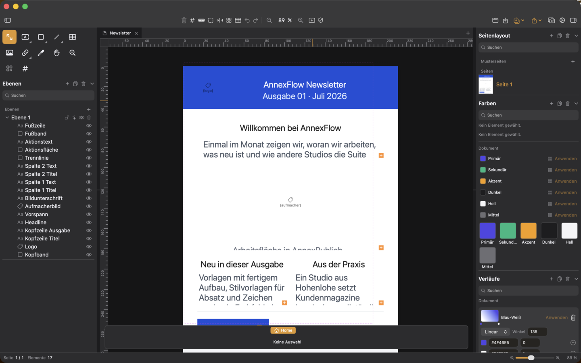The width and height of the screenshot is (581, 363).
Task: Open the screenshot camera icon
Action: click(x=552, y=20)
